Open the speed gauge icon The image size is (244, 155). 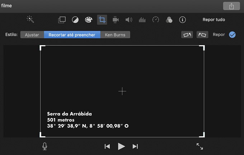[x=156, y=20]
